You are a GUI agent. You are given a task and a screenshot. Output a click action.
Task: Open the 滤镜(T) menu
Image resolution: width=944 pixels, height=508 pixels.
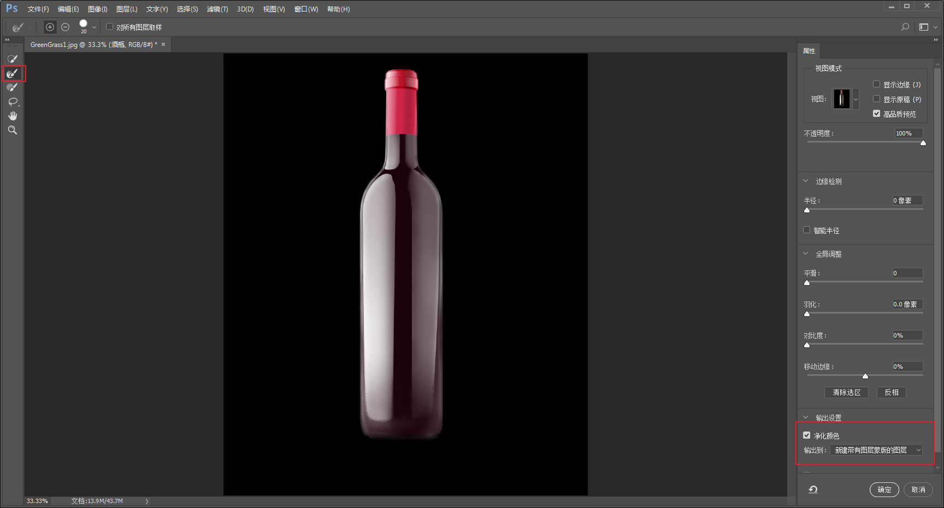click(x=217, y=9)
